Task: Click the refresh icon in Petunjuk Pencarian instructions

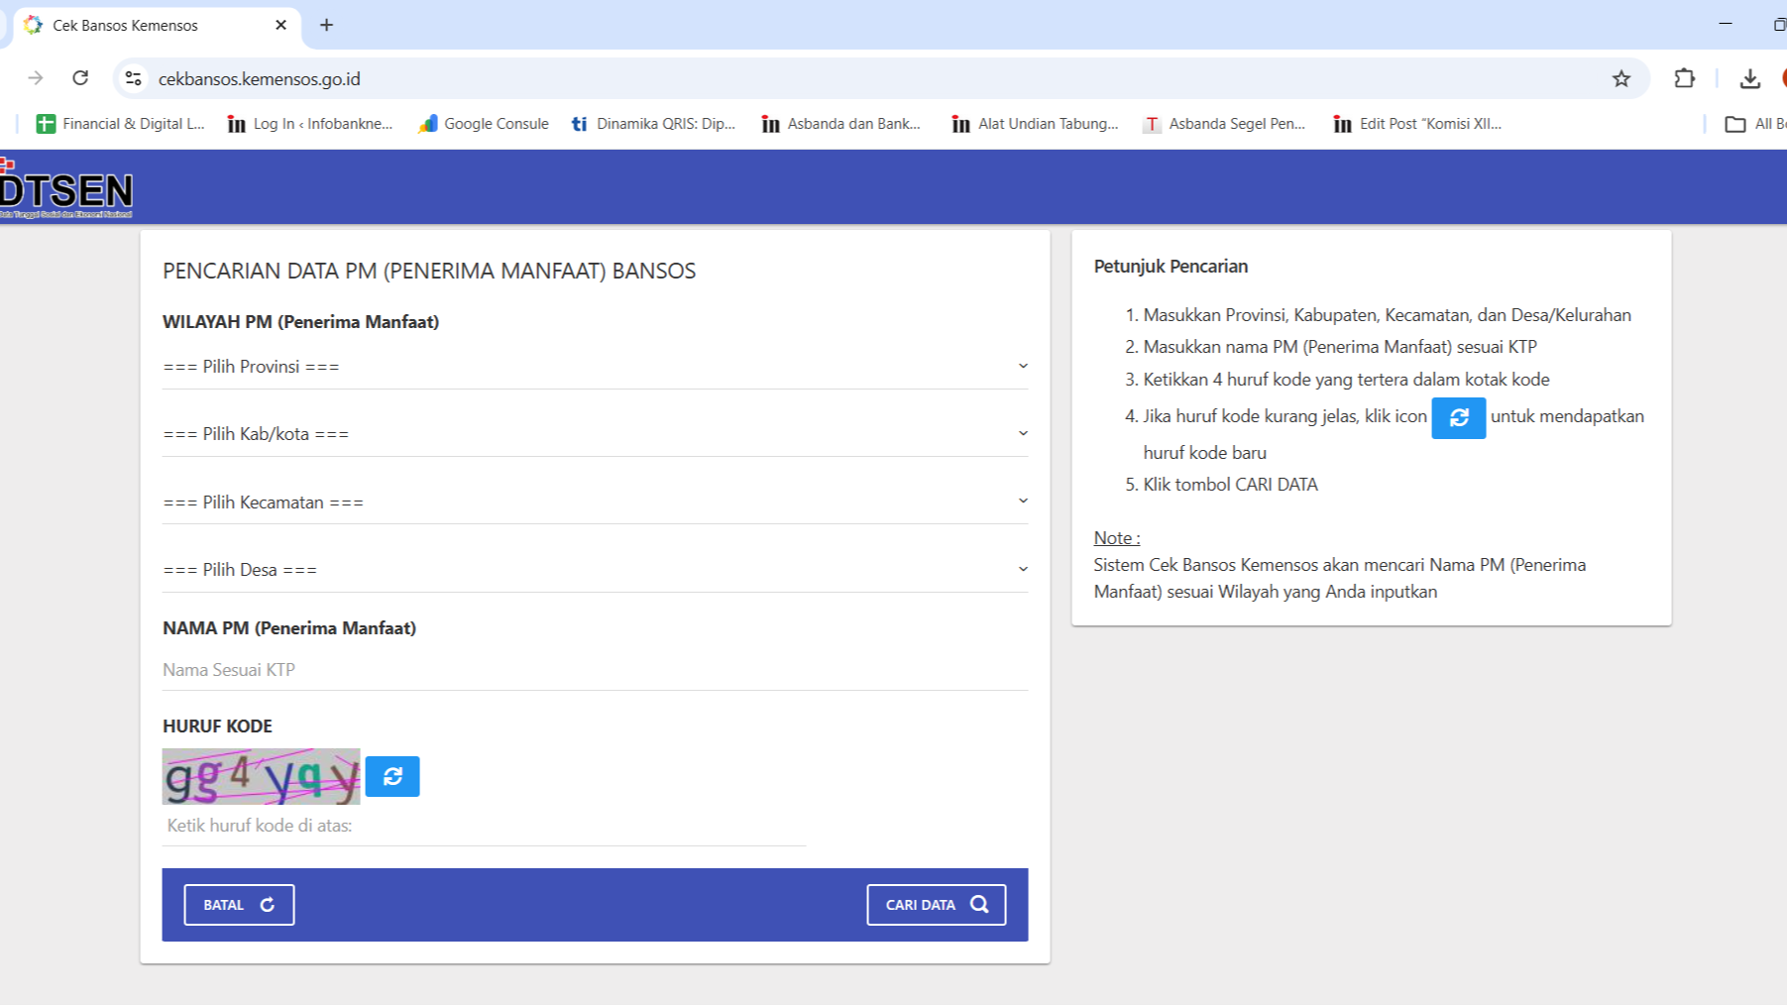Action: click(x=1458, y=418)
